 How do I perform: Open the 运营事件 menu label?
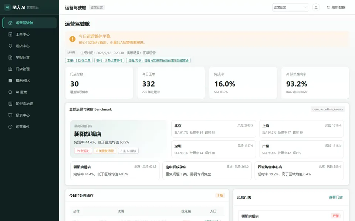[x=23, y=126]
